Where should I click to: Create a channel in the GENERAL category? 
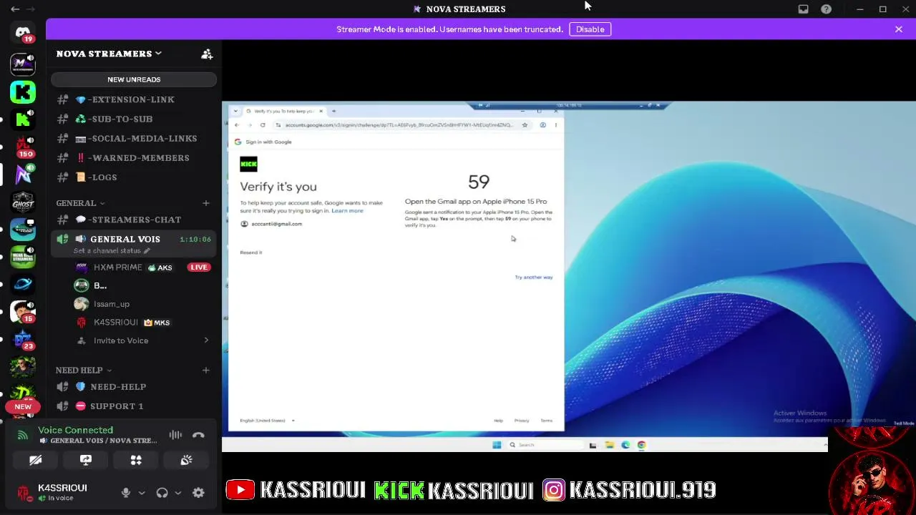pyautogui.click(x=206, y=203)
